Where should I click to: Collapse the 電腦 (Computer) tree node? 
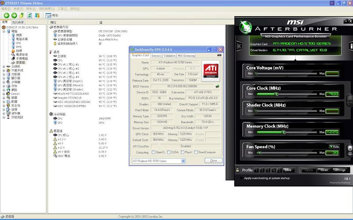click(4, 31)
